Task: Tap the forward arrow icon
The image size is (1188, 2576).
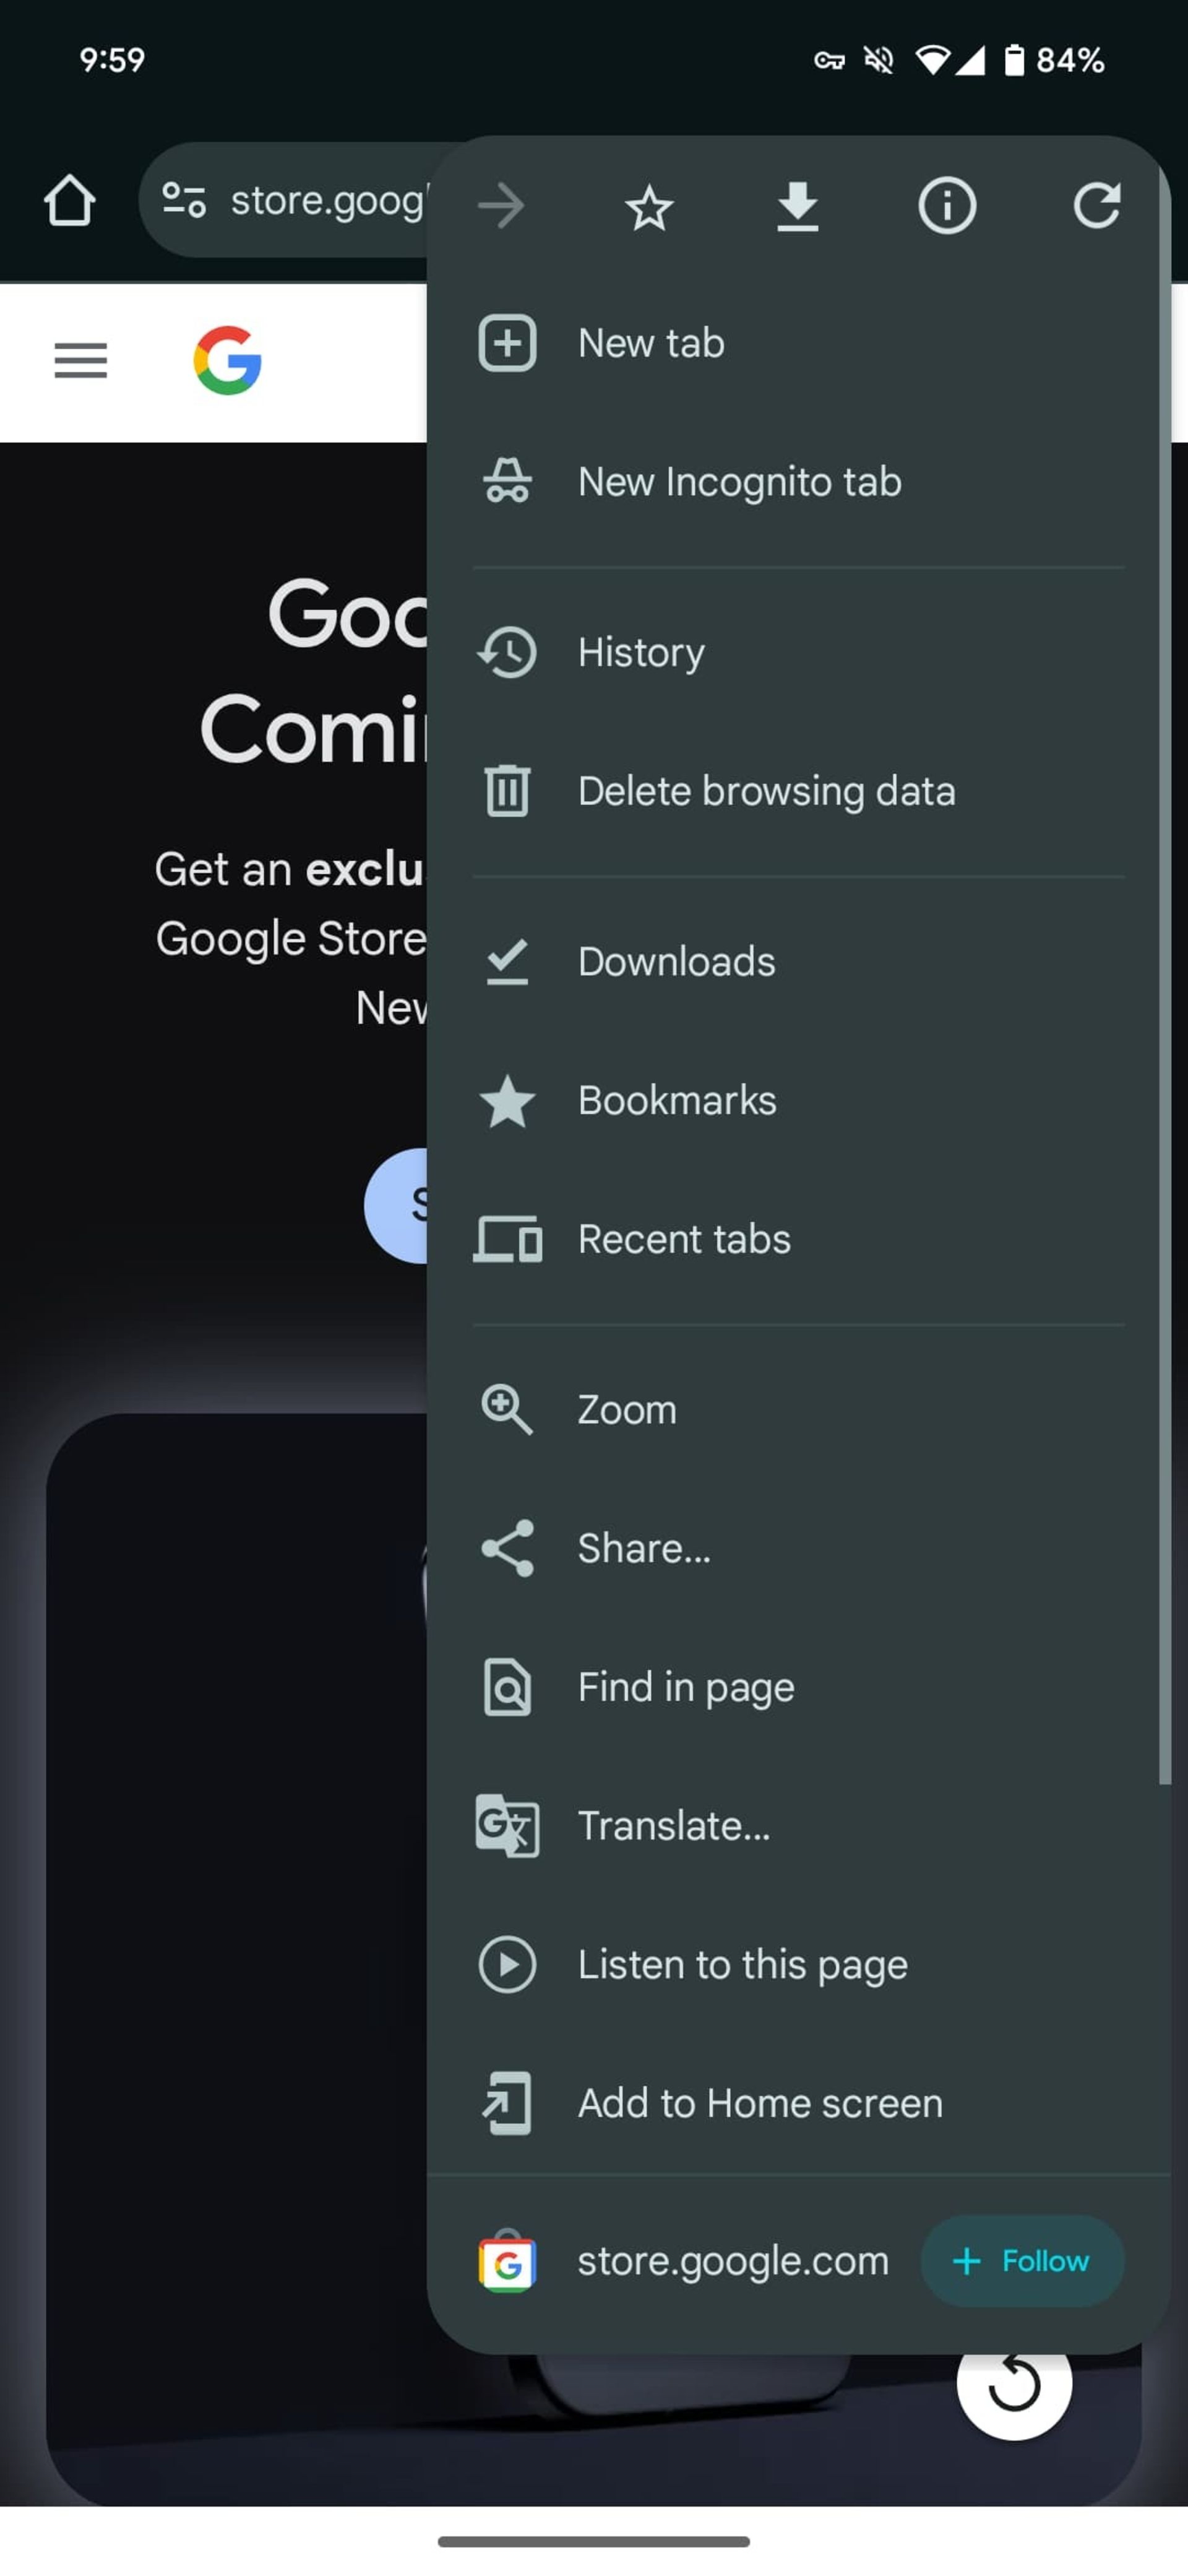Action: point(501,207)
